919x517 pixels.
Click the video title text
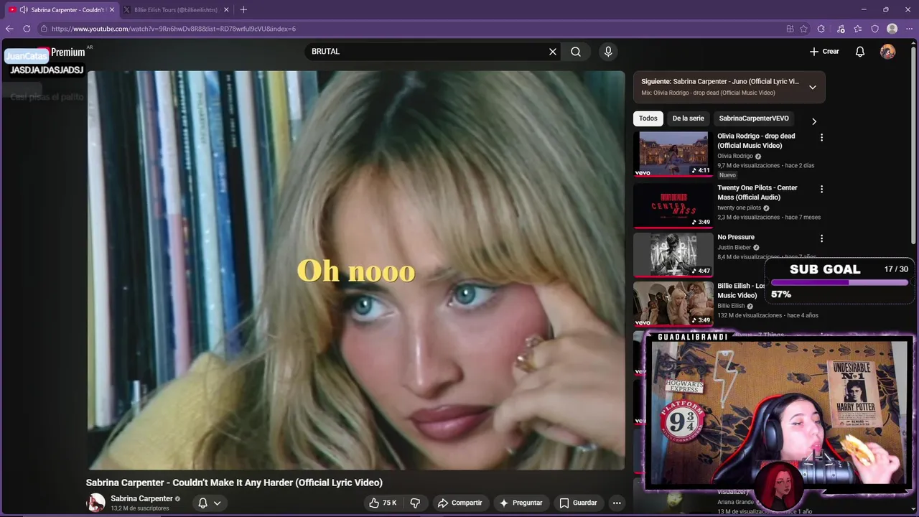234,483
